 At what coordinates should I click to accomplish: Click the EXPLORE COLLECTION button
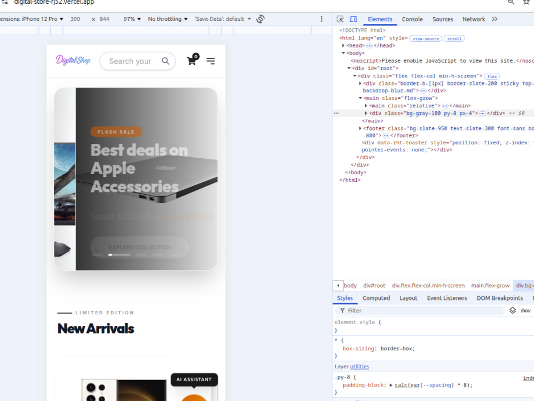139,247
